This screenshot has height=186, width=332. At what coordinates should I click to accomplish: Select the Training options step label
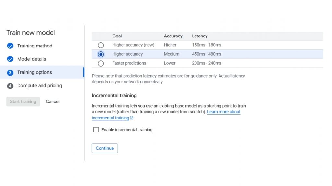coord(34,72)
